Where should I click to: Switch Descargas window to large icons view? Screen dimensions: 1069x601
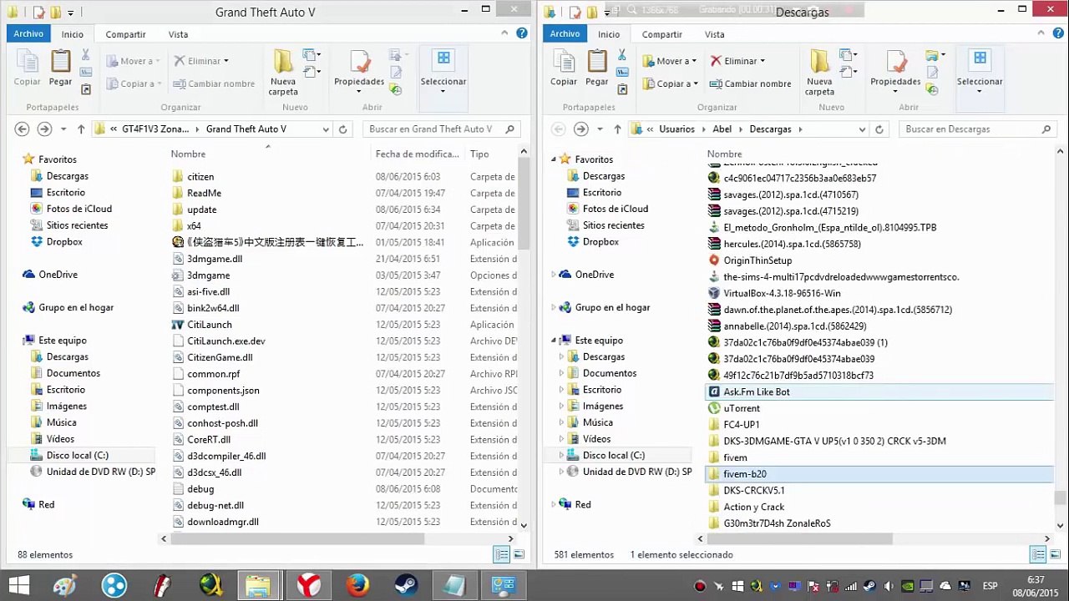click(1056, 554)
